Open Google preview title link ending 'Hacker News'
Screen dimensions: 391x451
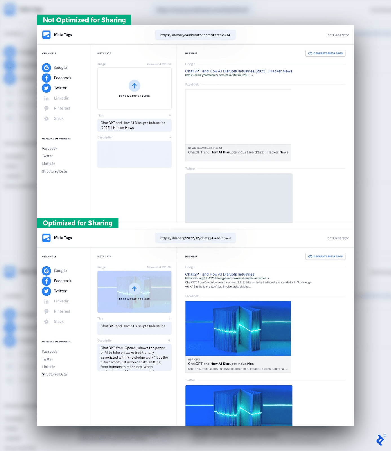pos(239,71)
